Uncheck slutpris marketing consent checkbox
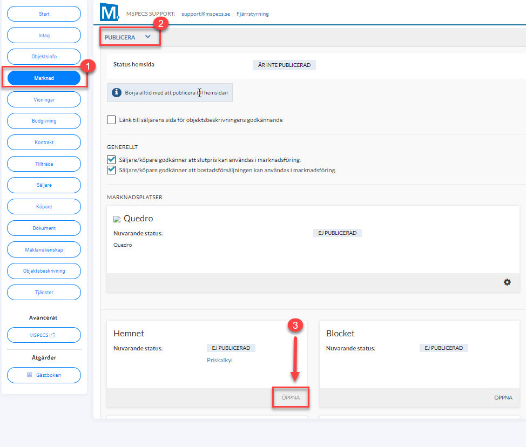Image resolution: width=526 pixels, height=447 pixels. (x=111, y=160)
